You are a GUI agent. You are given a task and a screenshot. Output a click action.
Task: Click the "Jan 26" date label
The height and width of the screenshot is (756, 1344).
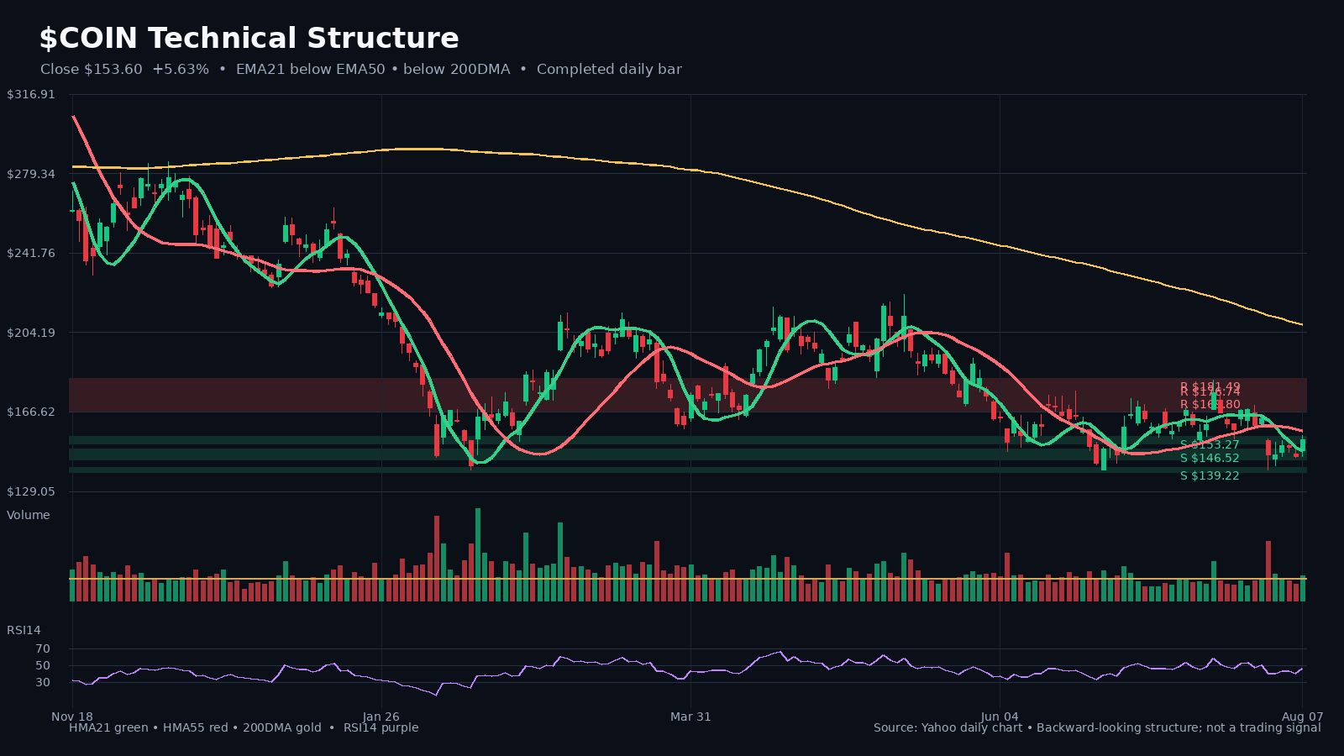click(381, 717)
